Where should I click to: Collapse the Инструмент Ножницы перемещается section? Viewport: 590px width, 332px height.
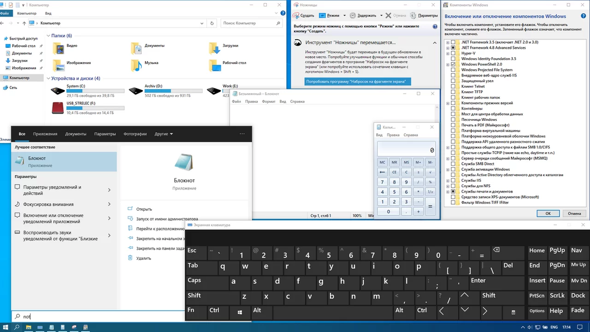point(435,42)
